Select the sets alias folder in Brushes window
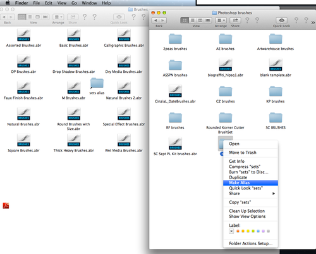 tap(97, 83)
